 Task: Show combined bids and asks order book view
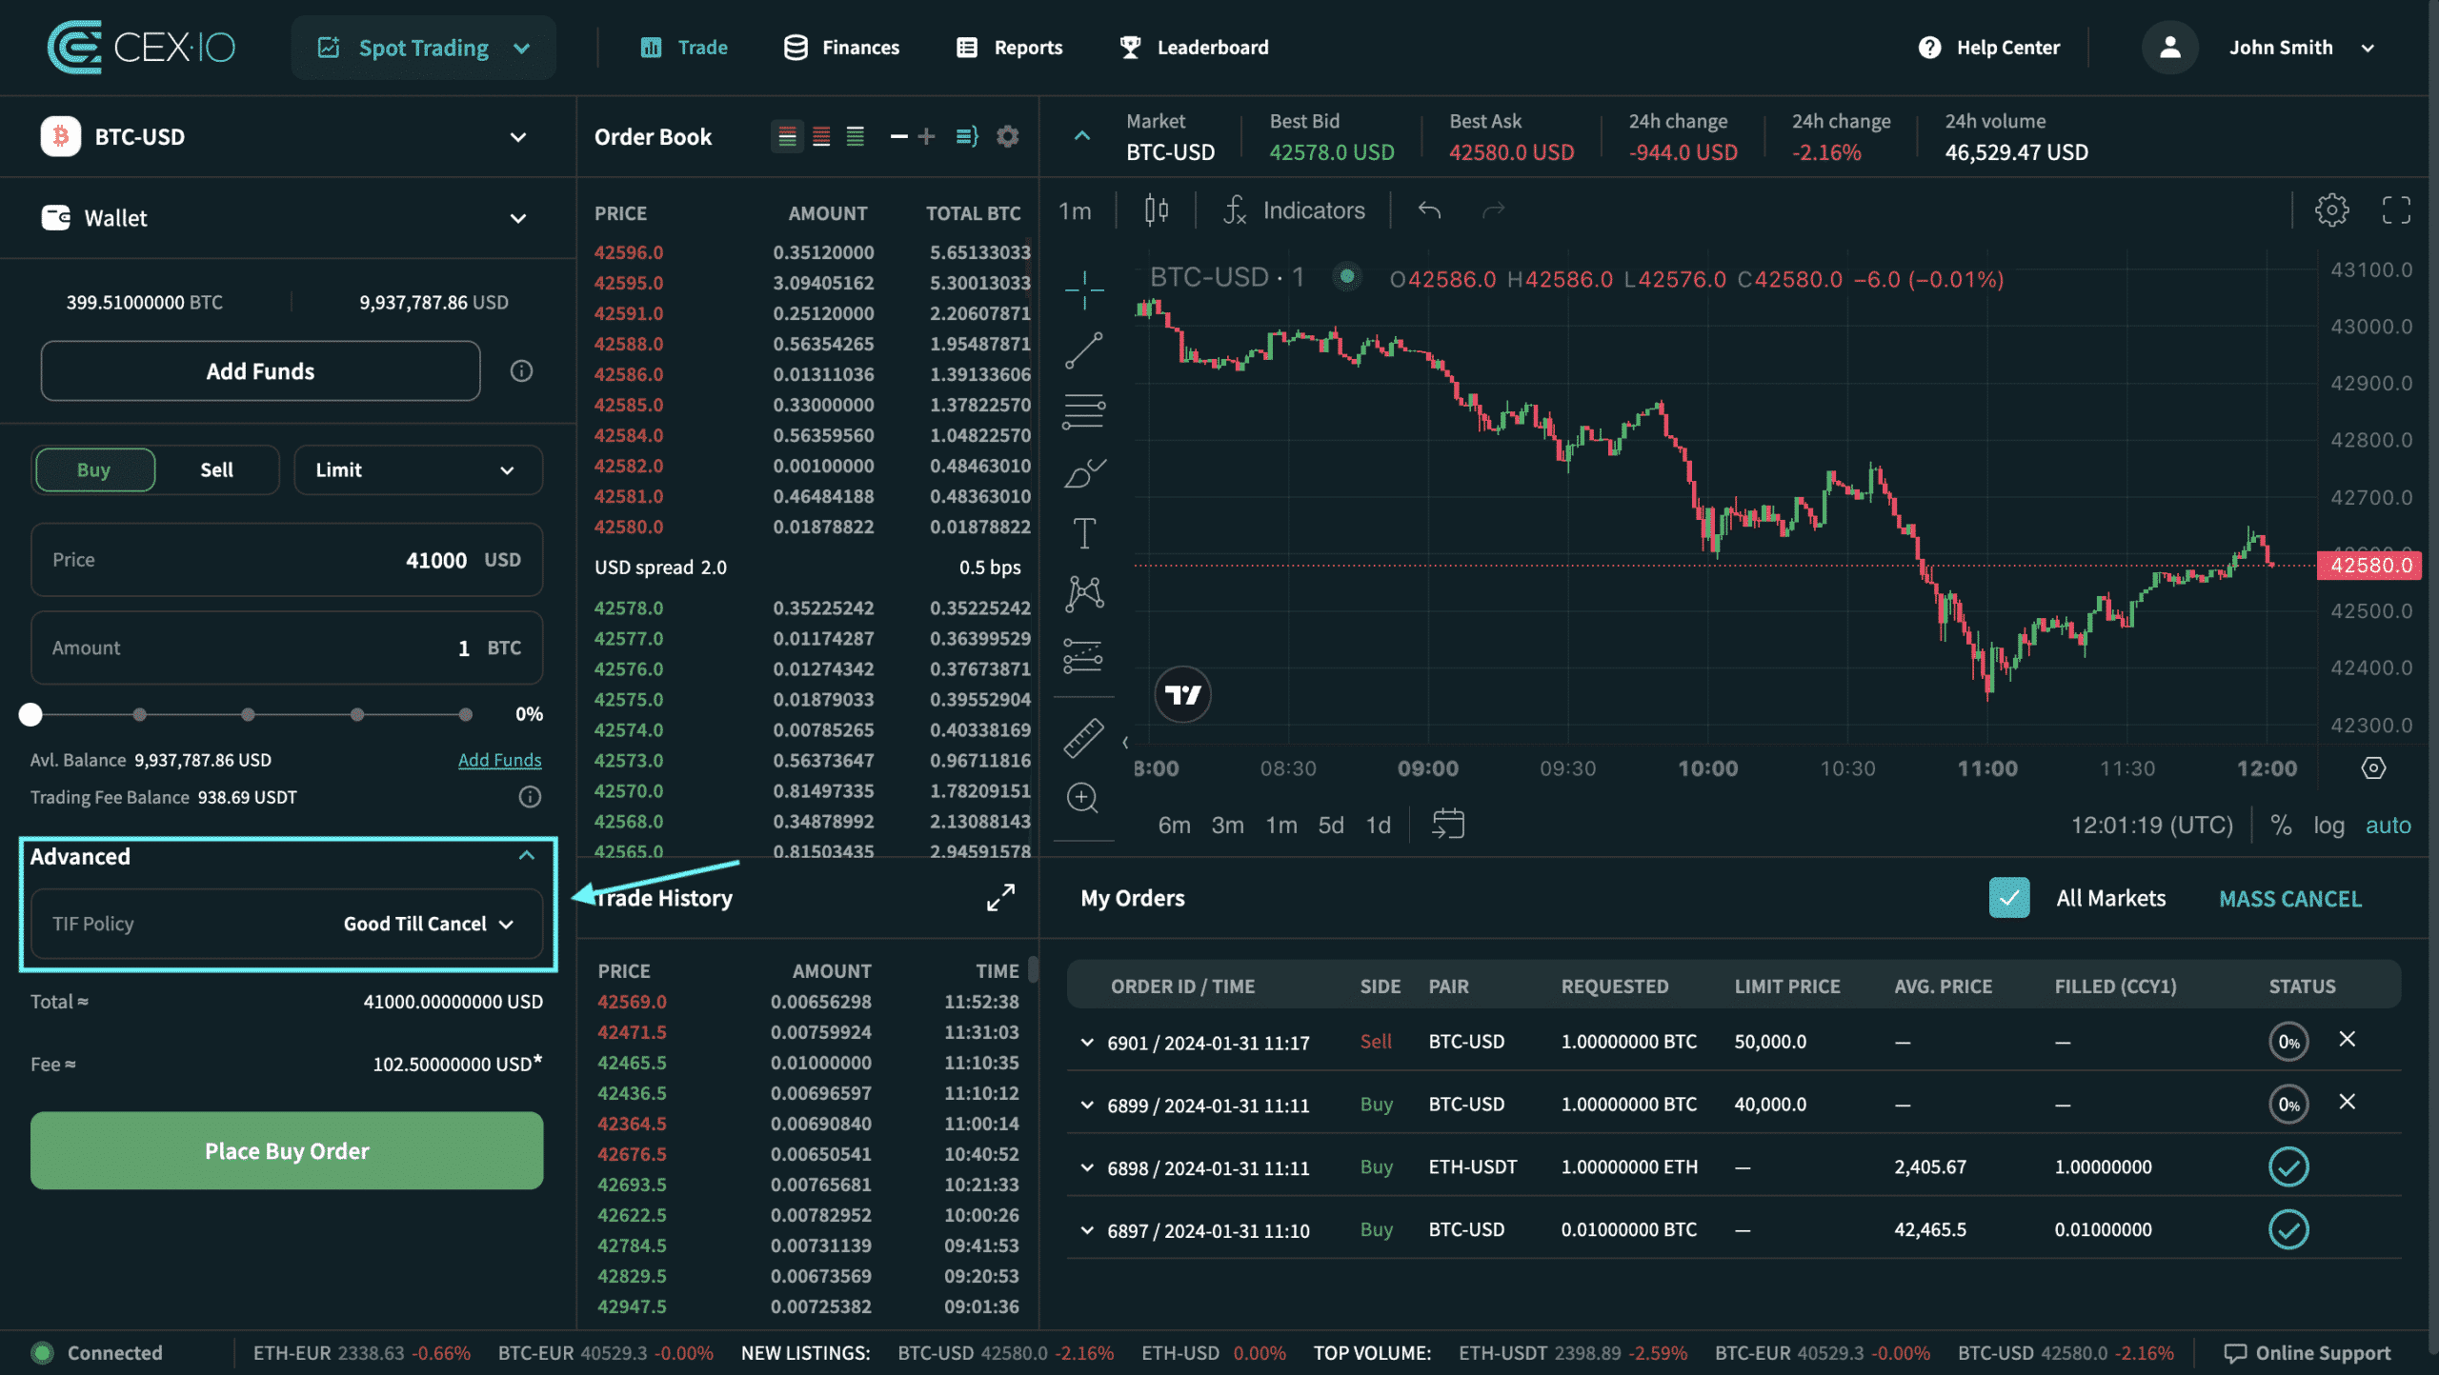[x=787, y=136]
